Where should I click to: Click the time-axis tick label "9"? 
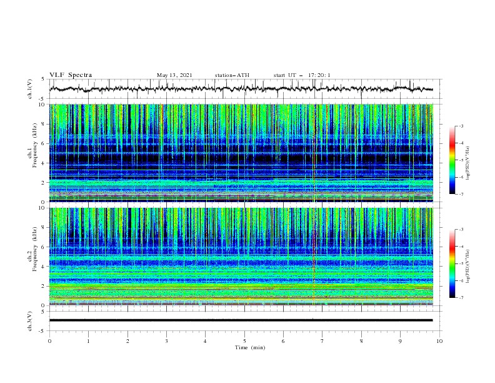400,341
